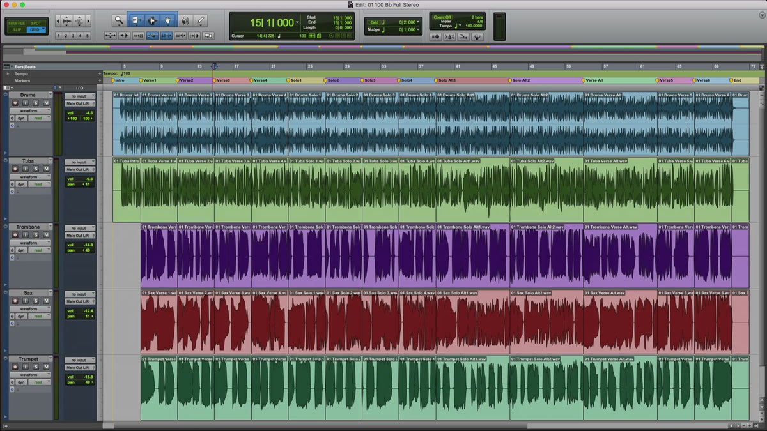The width and height of the screenshot is (767, 431).
Task: Click the Drums volume value field
Action: [88, 113]
